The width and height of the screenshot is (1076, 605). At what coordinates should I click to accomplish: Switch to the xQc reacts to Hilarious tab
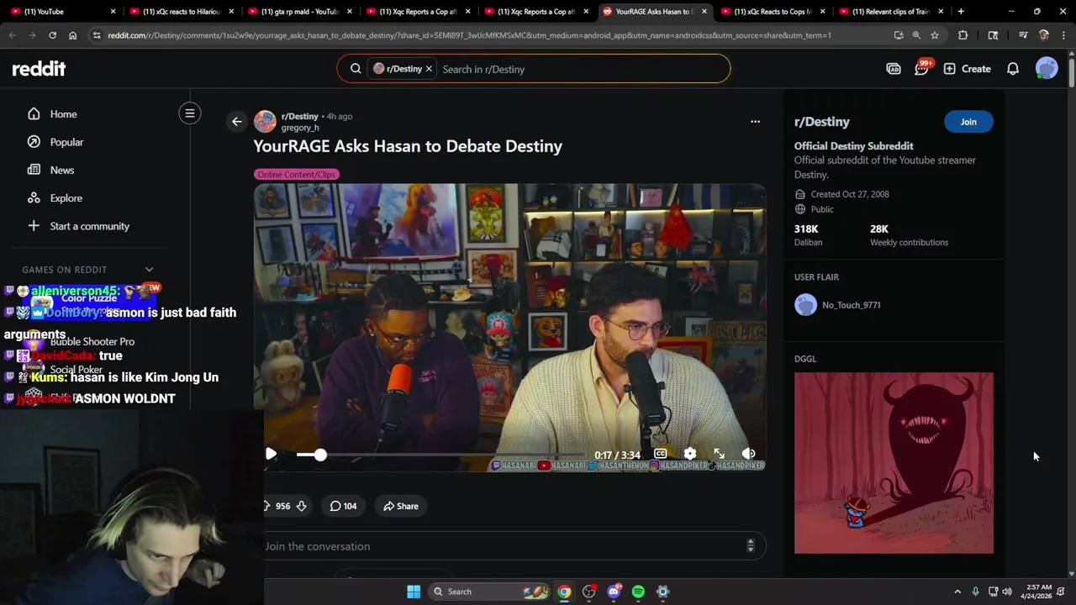[x=181, y=12]
